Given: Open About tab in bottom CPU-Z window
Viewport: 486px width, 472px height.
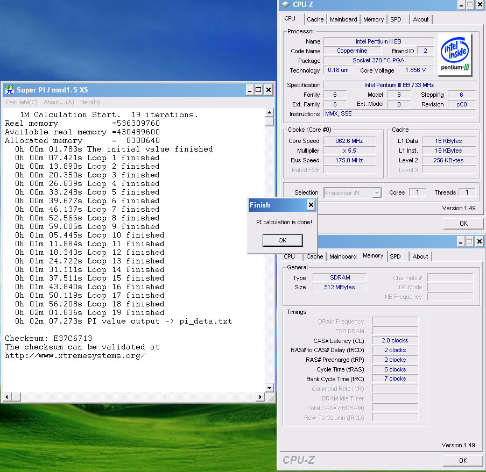Looking at the screenshot, I should pyautogui.click(x=420, y=256).
